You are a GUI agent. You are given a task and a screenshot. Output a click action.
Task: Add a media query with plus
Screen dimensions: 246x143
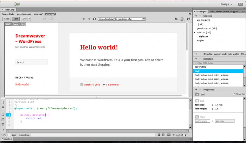click(x=196, y=54)
